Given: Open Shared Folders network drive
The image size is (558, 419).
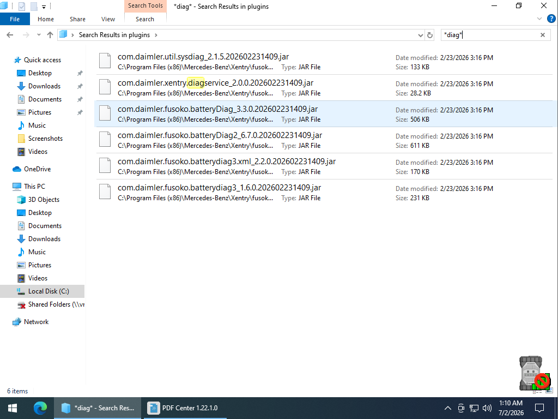Looking at the screenshot, I should point(56,304).
